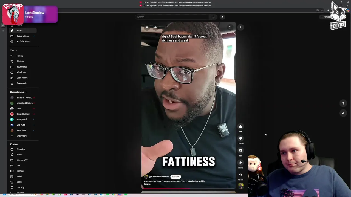The width and height of the screenshot is (351, 197).
Task: Click the #foodreview hashtag
Action: (x=193, y=181)
